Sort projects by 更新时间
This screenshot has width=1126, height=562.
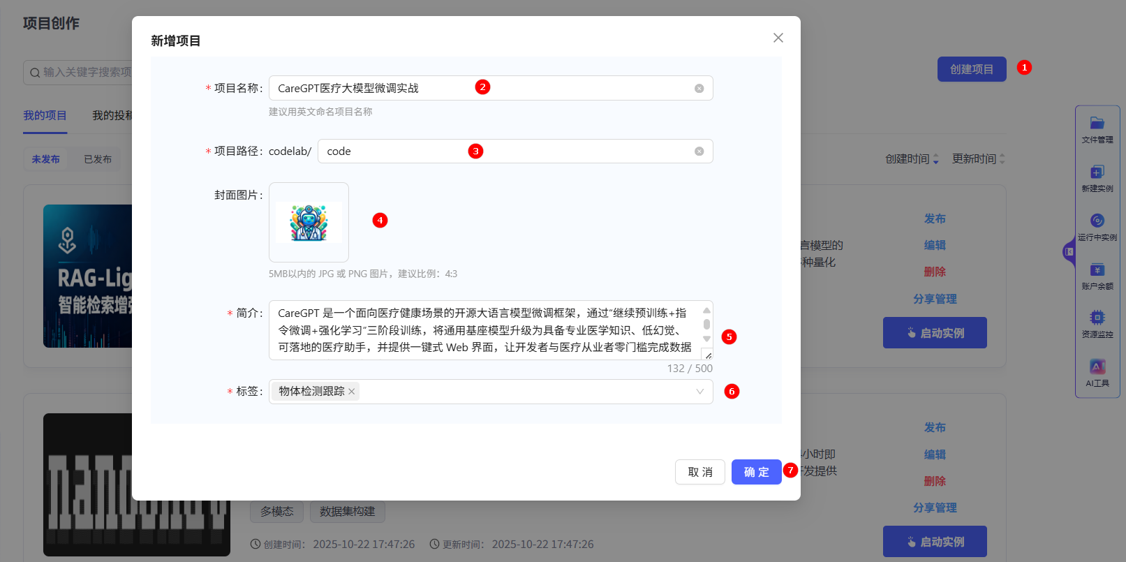pos(978,159)
